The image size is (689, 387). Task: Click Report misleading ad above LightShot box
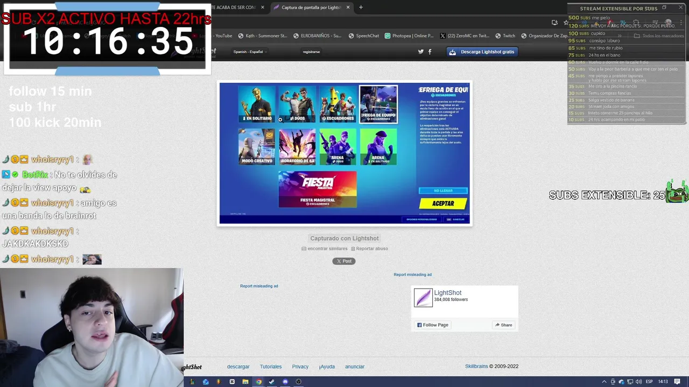tap(412, 275)
